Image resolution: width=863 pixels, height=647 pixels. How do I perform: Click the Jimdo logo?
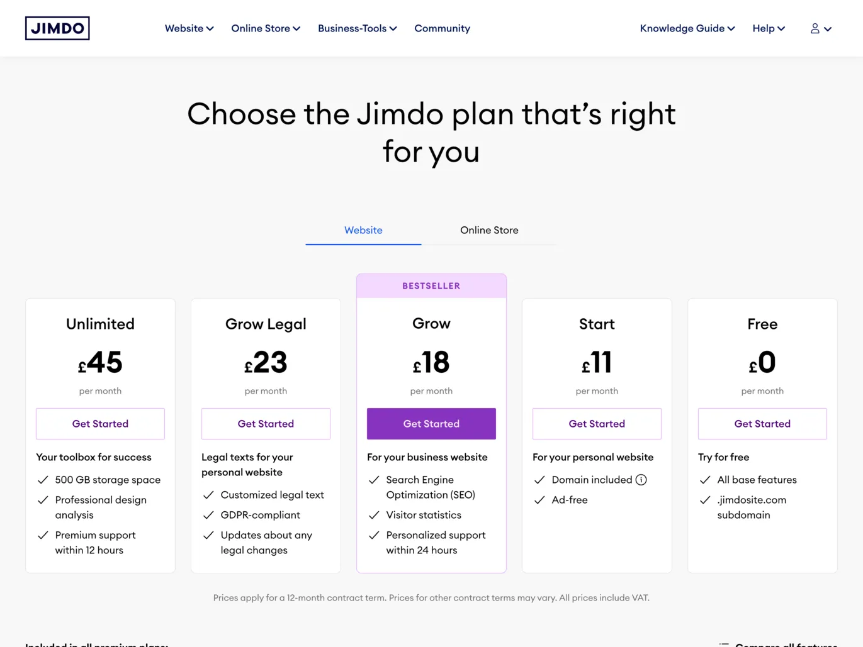click(x=57, y=28)
